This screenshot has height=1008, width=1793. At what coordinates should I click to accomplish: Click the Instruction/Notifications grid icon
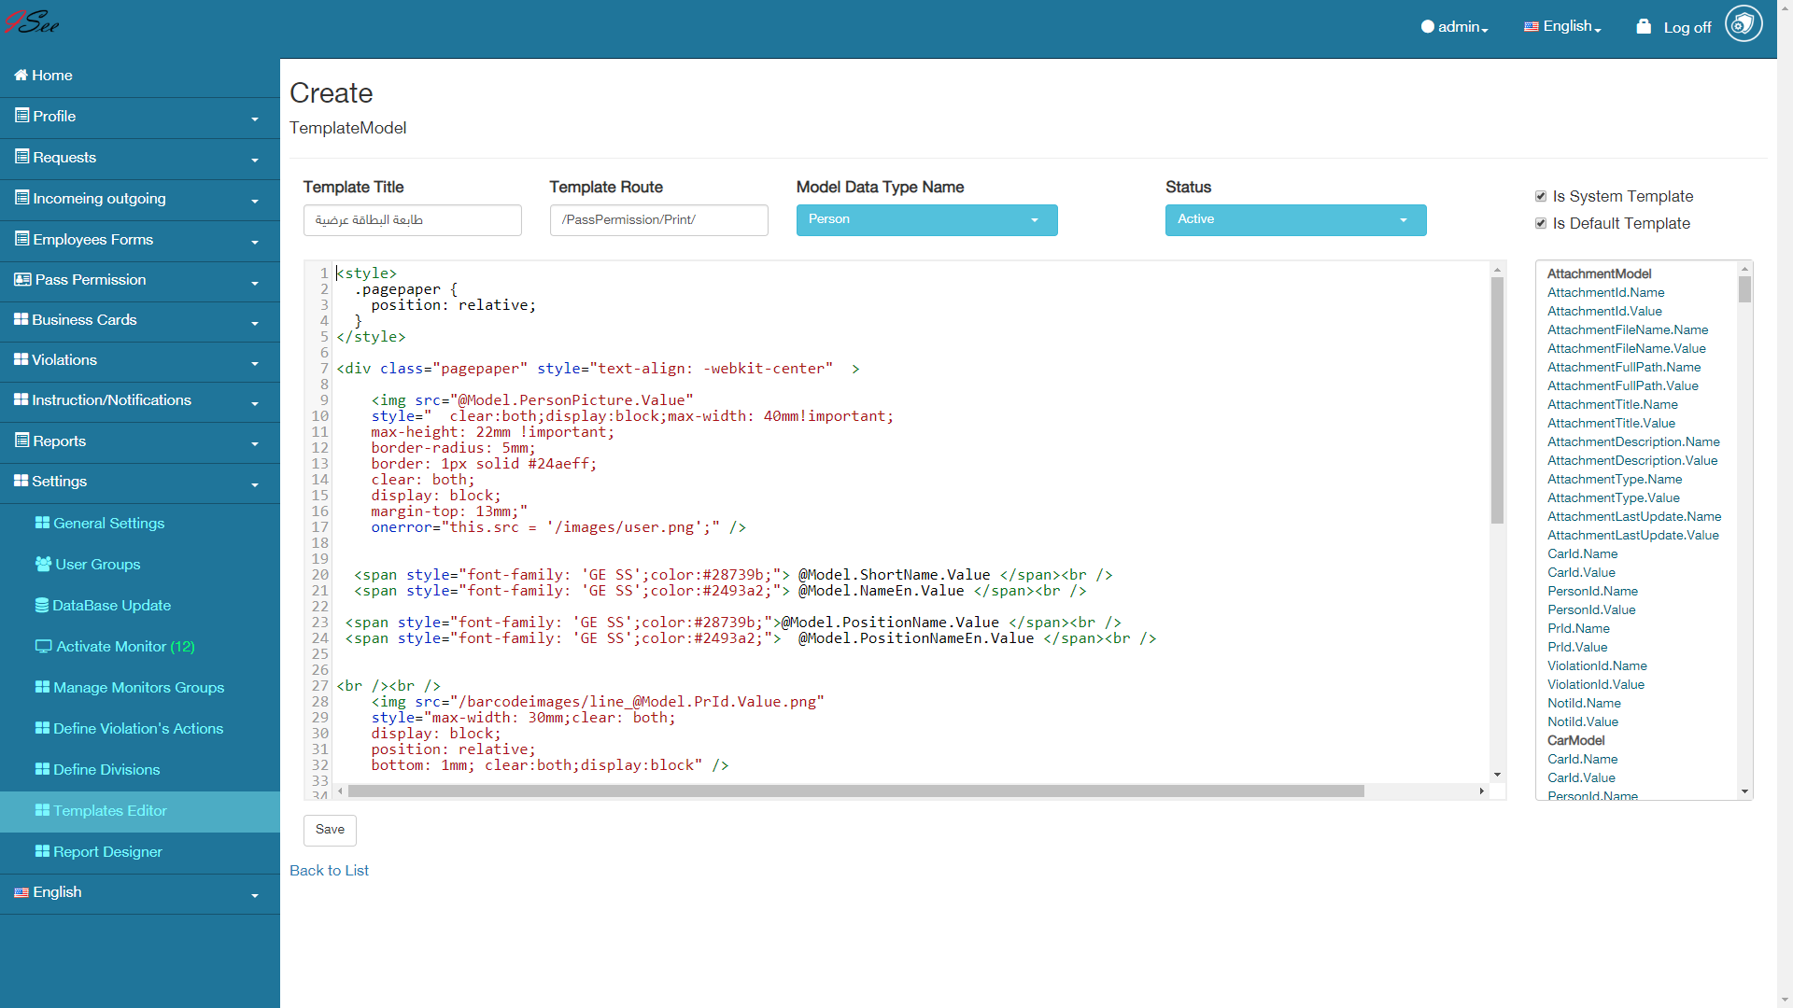21,399
